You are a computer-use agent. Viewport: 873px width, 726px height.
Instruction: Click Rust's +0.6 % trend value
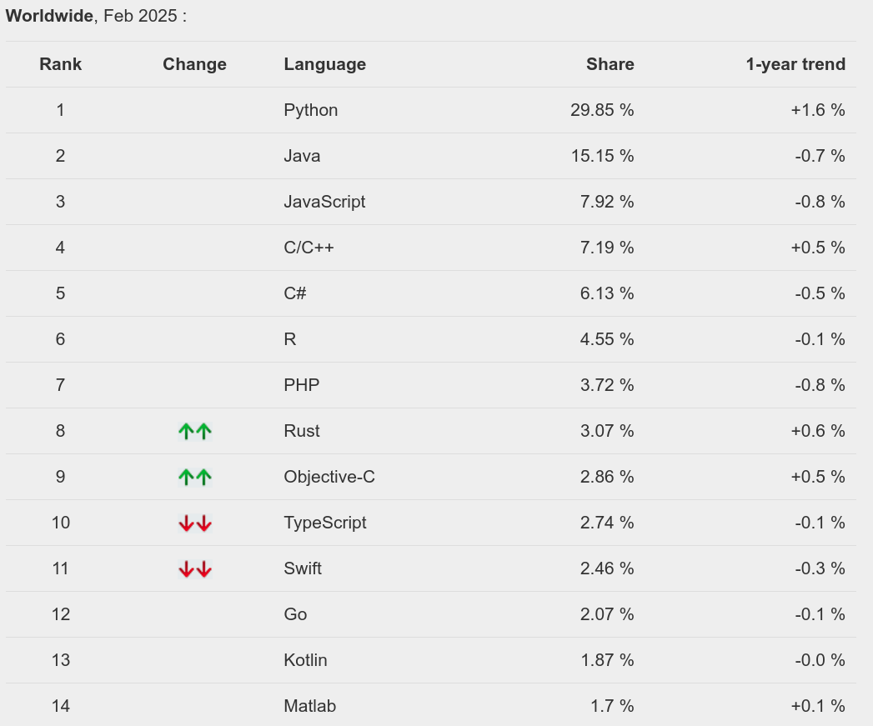coord(817,431)
